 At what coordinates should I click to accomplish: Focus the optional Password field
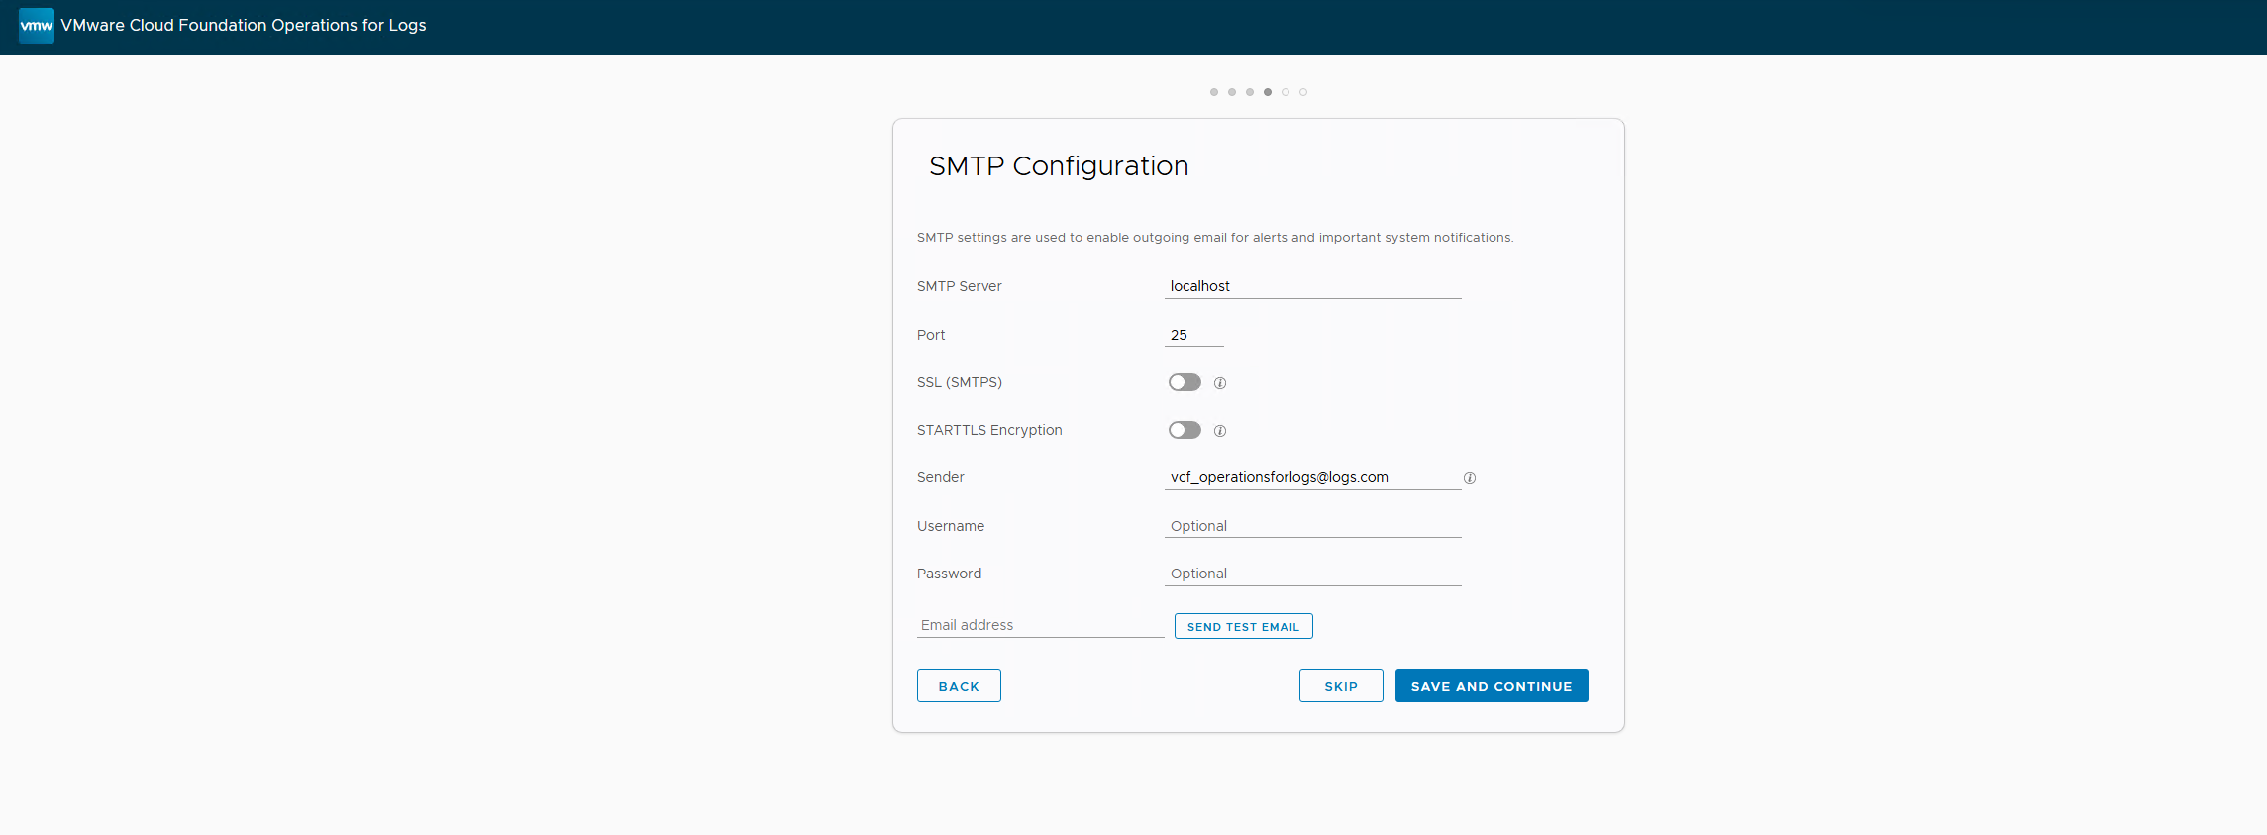click(1312, 574)
